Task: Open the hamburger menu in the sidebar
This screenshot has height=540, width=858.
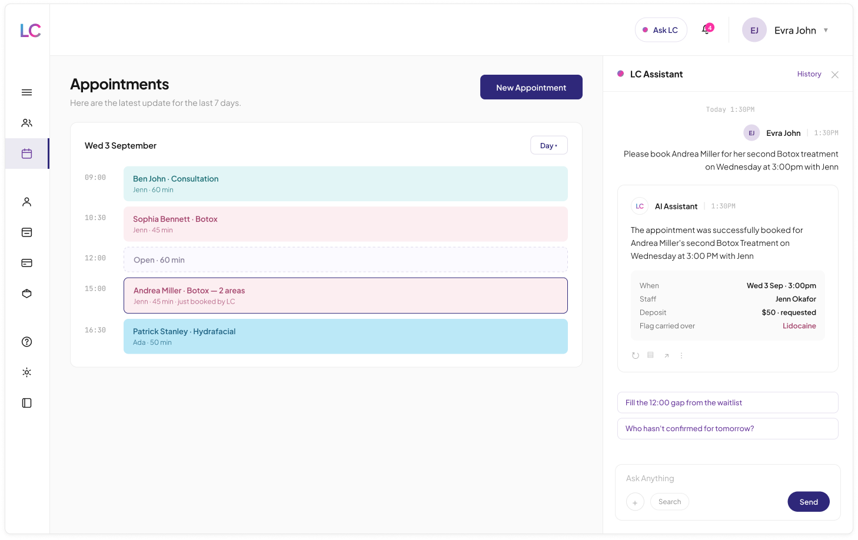Action: point(26,92)
